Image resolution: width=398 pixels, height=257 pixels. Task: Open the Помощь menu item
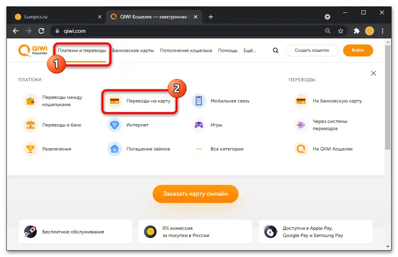coord(228,50)
